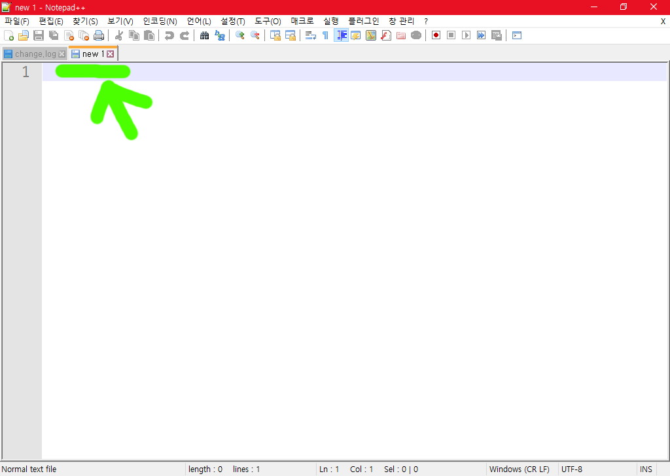This screenshot has height=476, width=670.
Task: Click the UTF-8 encoding status field
Action: tap(572, 469)
